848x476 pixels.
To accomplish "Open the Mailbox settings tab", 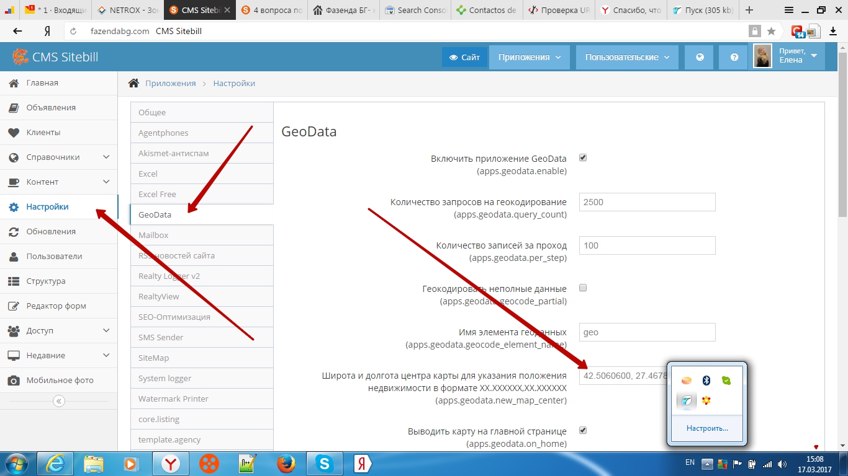I will 202,235.
